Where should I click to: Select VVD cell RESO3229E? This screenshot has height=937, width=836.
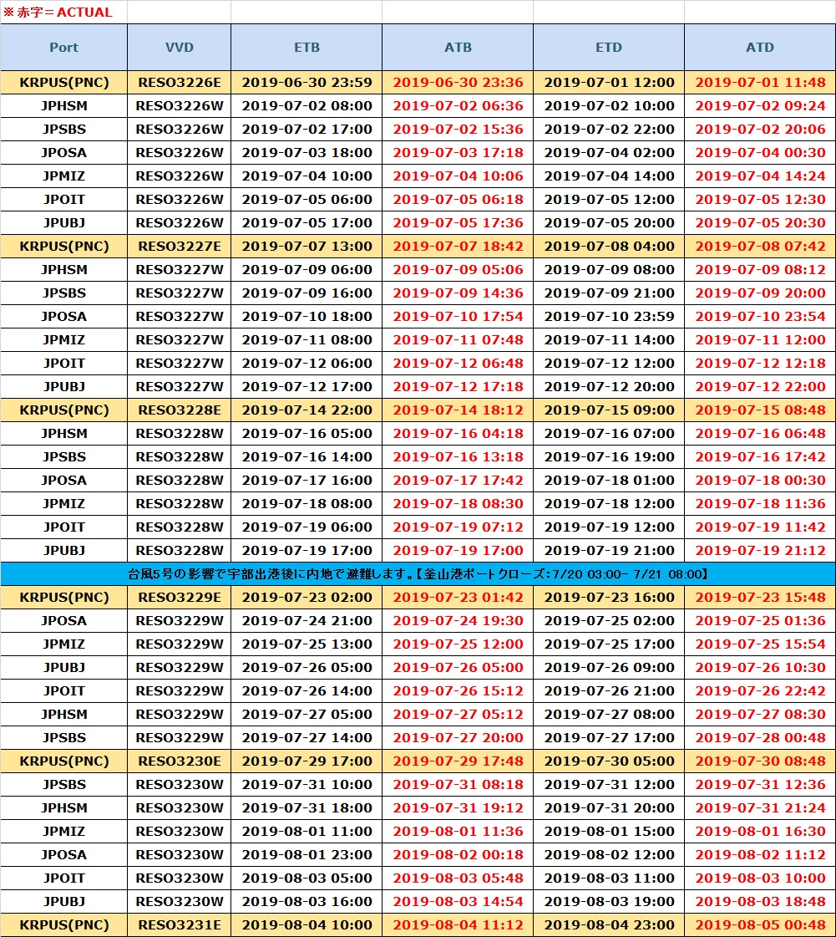tap(179, 597)
